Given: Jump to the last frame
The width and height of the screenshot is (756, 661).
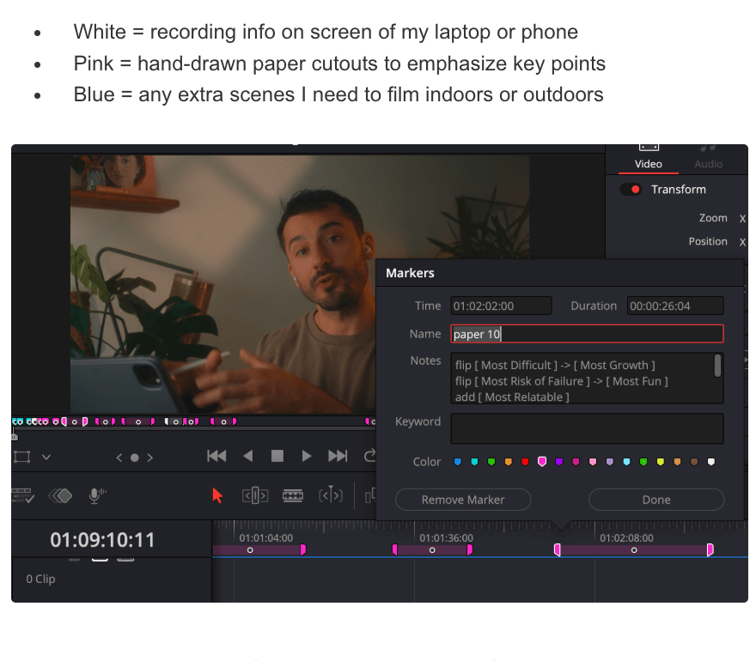Looking at the screenshot, I should (338, 456).
